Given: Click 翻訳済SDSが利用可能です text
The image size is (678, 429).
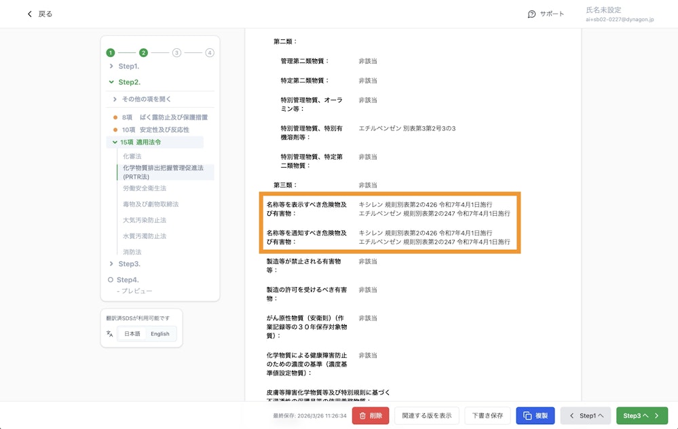Looking at the screenshot, I should (x=138, y=318).
